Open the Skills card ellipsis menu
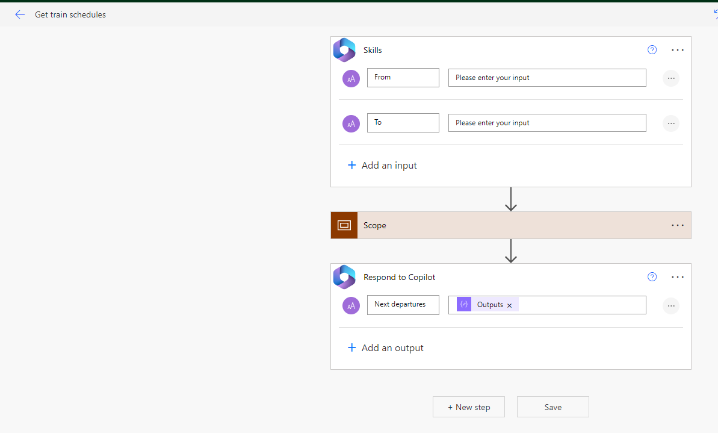 point(678,50)
